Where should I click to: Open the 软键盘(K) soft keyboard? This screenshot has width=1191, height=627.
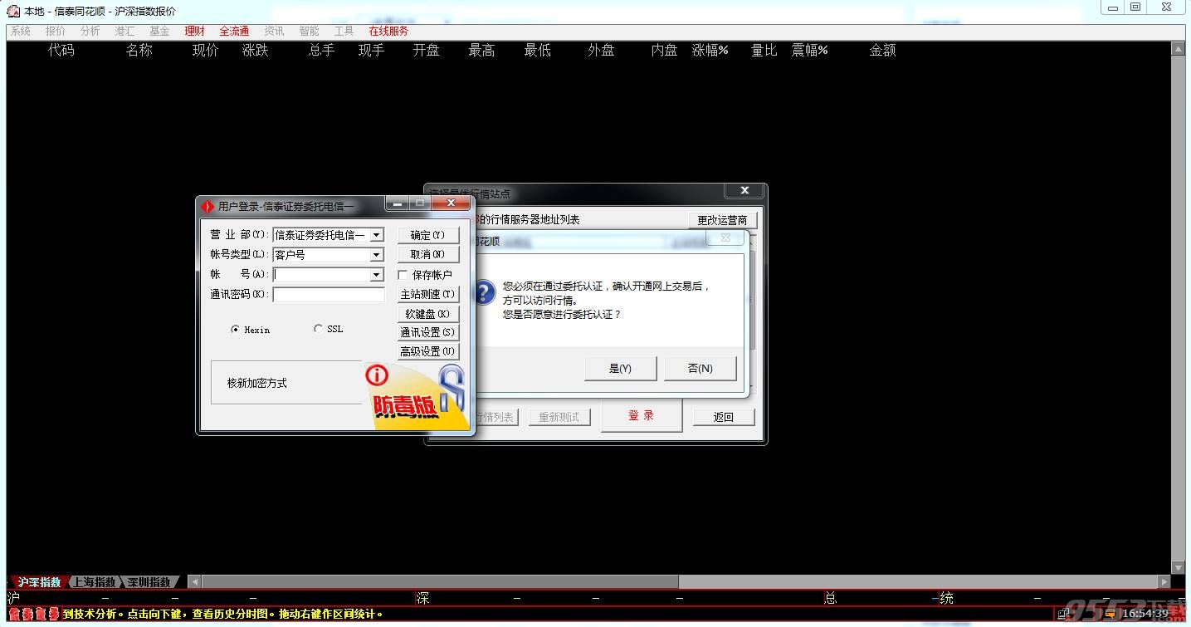click(x=428, y=314)
